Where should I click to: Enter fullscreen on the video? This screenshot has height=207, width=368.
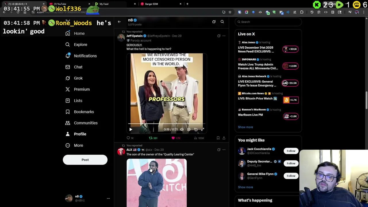click(x=203, y=130)
